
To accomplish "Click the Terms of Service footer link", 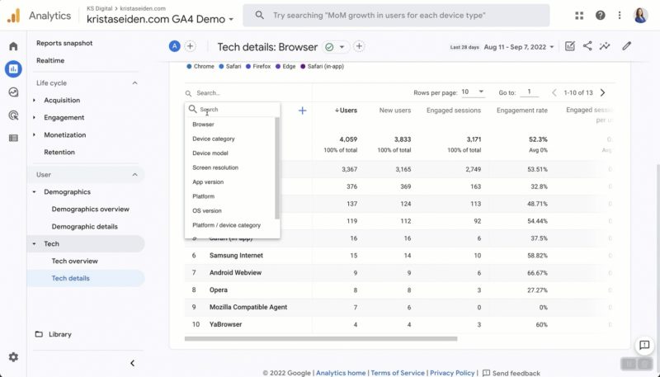I will tap(398, 373).
